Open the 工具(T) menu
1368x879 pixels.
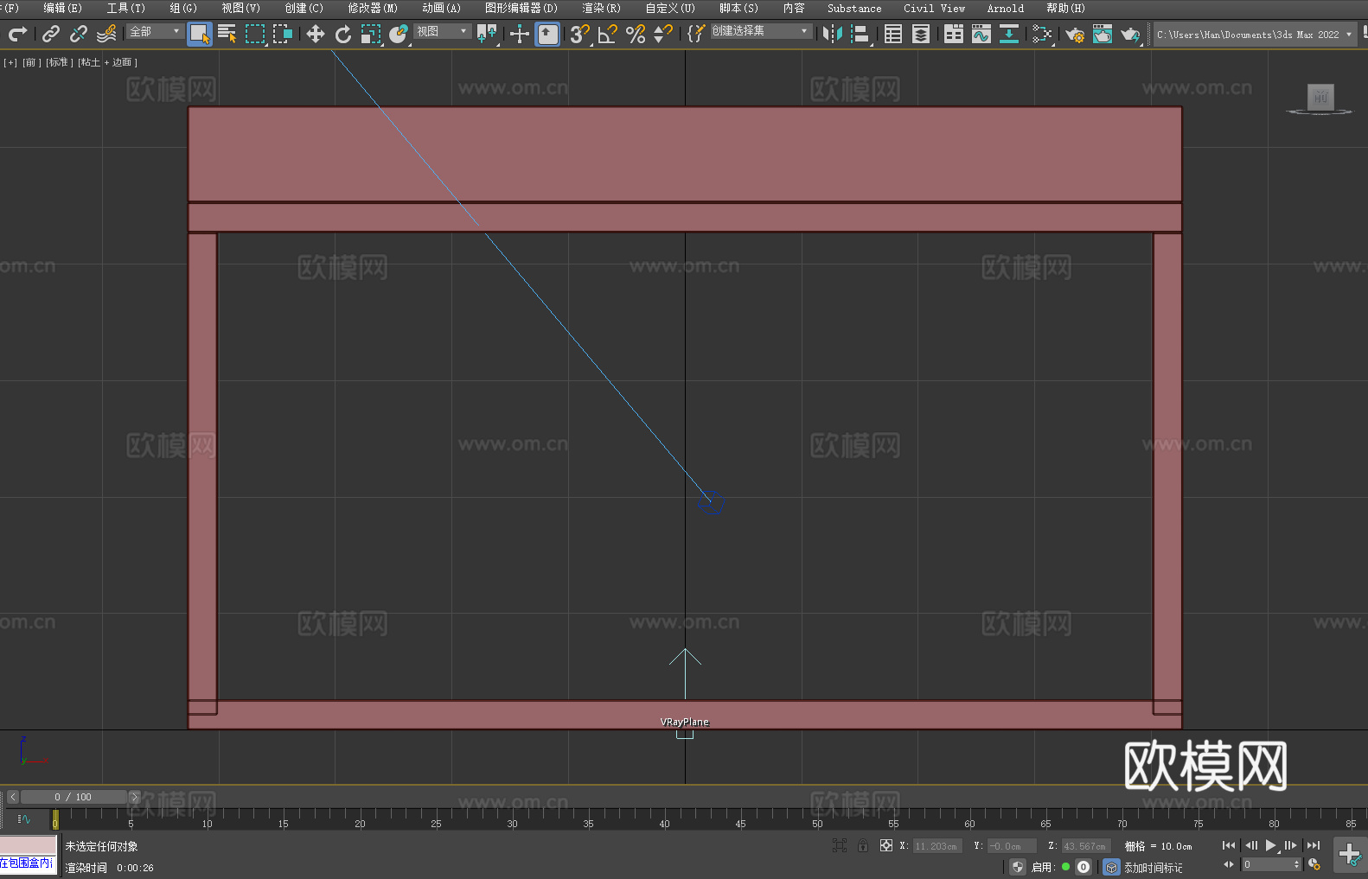click(126, 8)
